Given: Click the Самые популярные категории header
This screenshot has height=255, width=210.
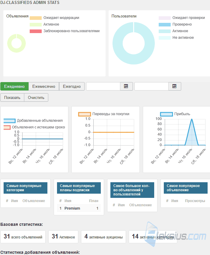Looking at the screenshot, I should click(x=25, y=188).
